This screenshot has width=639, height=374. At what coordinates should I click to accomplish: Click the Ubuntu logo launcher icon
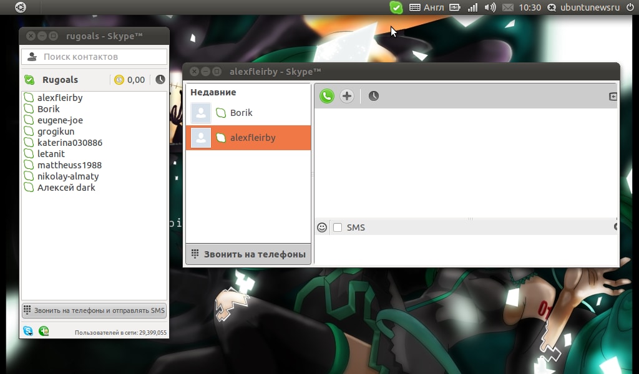[x=21, y=7]
